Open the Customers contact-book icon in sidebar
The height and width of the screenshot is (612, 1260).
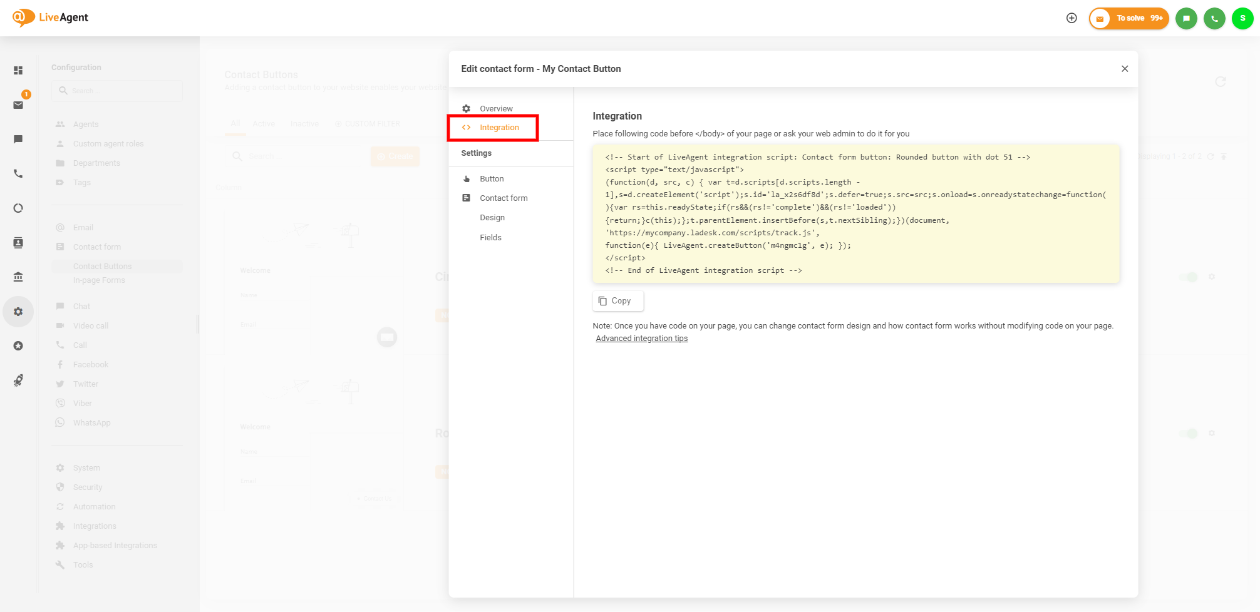pos(18,243)
